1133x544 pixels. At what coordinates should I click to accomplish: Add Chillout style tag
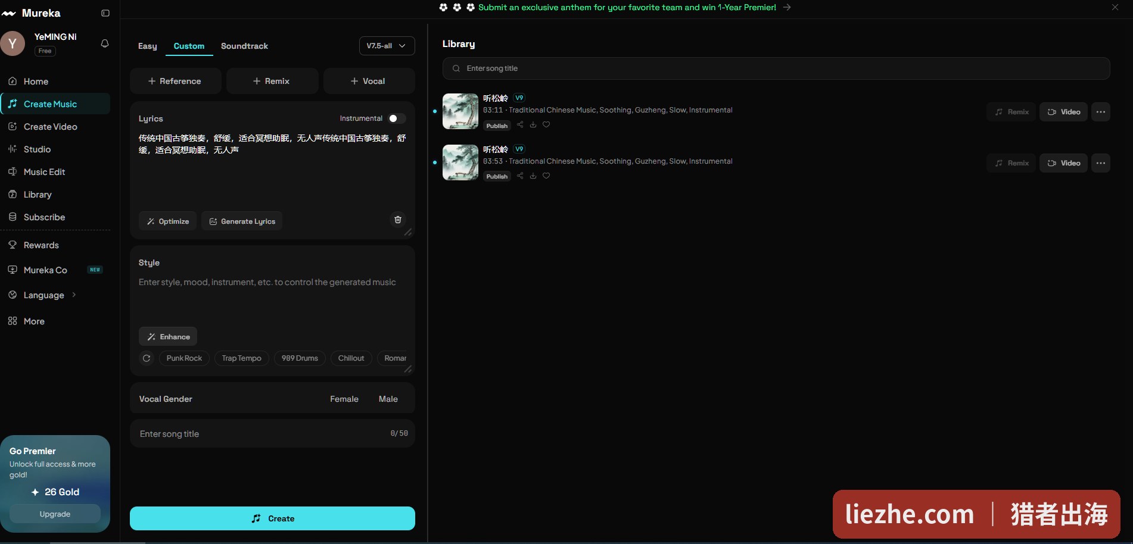[x=351, y=358]
